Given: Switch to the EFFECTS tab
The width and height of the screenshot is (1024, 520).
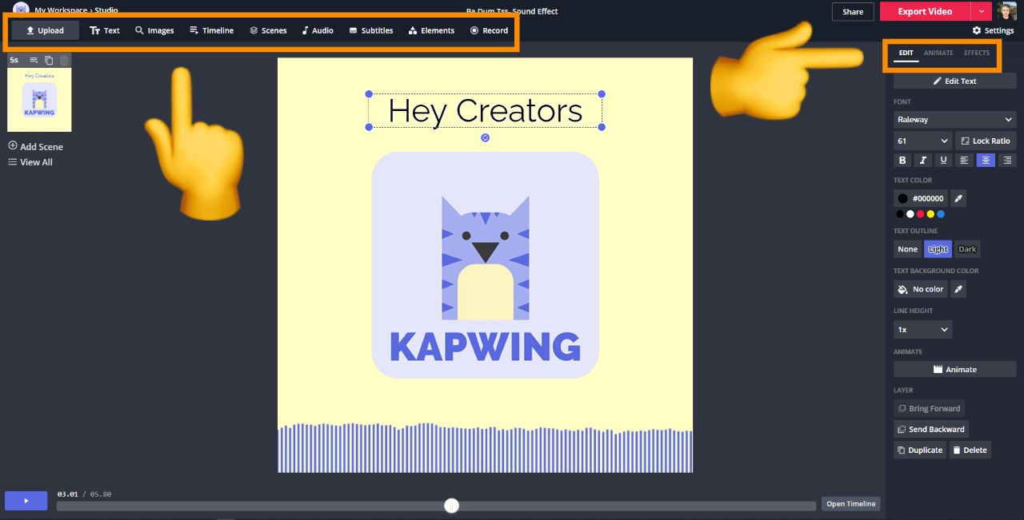Looking at the screenshot, I should click(977, 53).
